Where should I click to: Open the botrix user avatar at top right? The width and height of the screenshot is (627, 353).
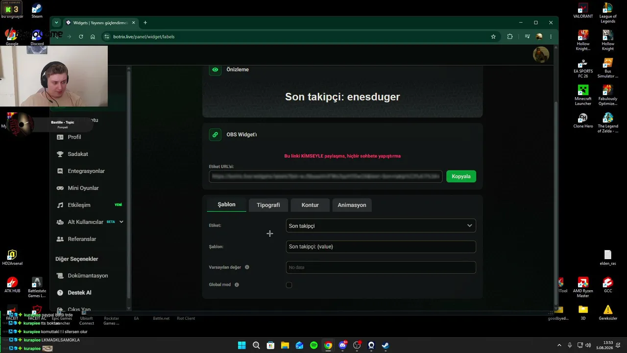(x=541, y=54)
